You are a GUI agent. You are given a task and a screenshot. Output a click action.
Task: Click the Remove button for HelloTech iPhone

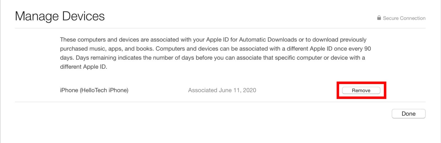point(361,90)
